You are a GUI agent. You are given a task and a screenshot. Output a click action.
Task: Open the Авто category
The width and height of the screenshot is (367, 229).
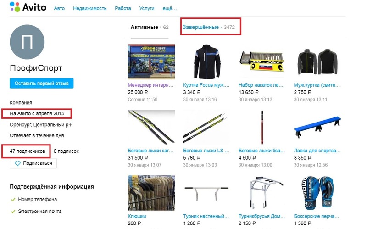point(59,8)
